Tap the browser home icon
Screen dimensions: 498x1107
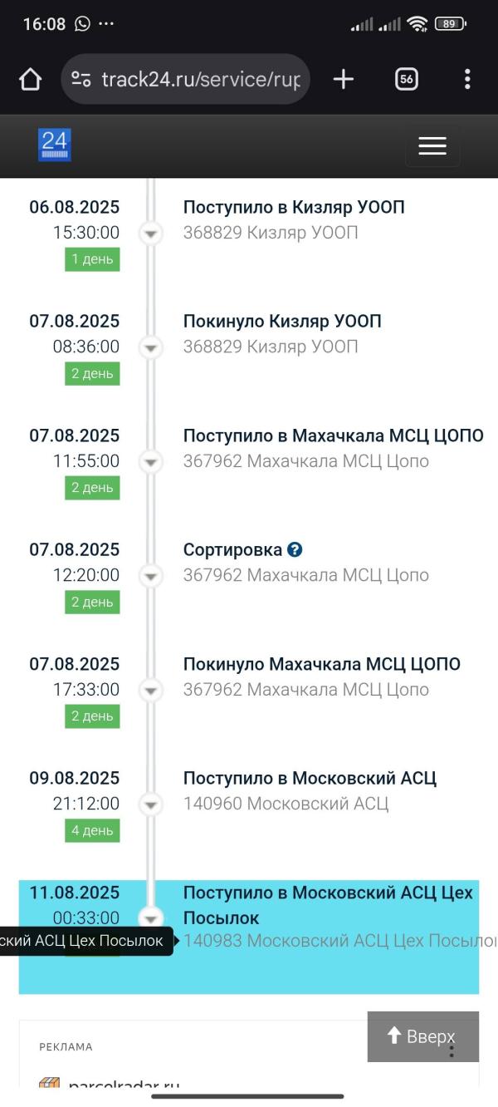pos(31,80)
